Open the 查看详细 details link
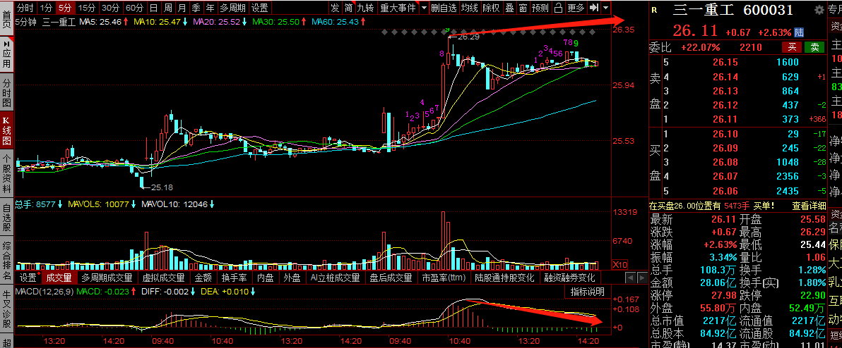 click(x=808, y=206)
